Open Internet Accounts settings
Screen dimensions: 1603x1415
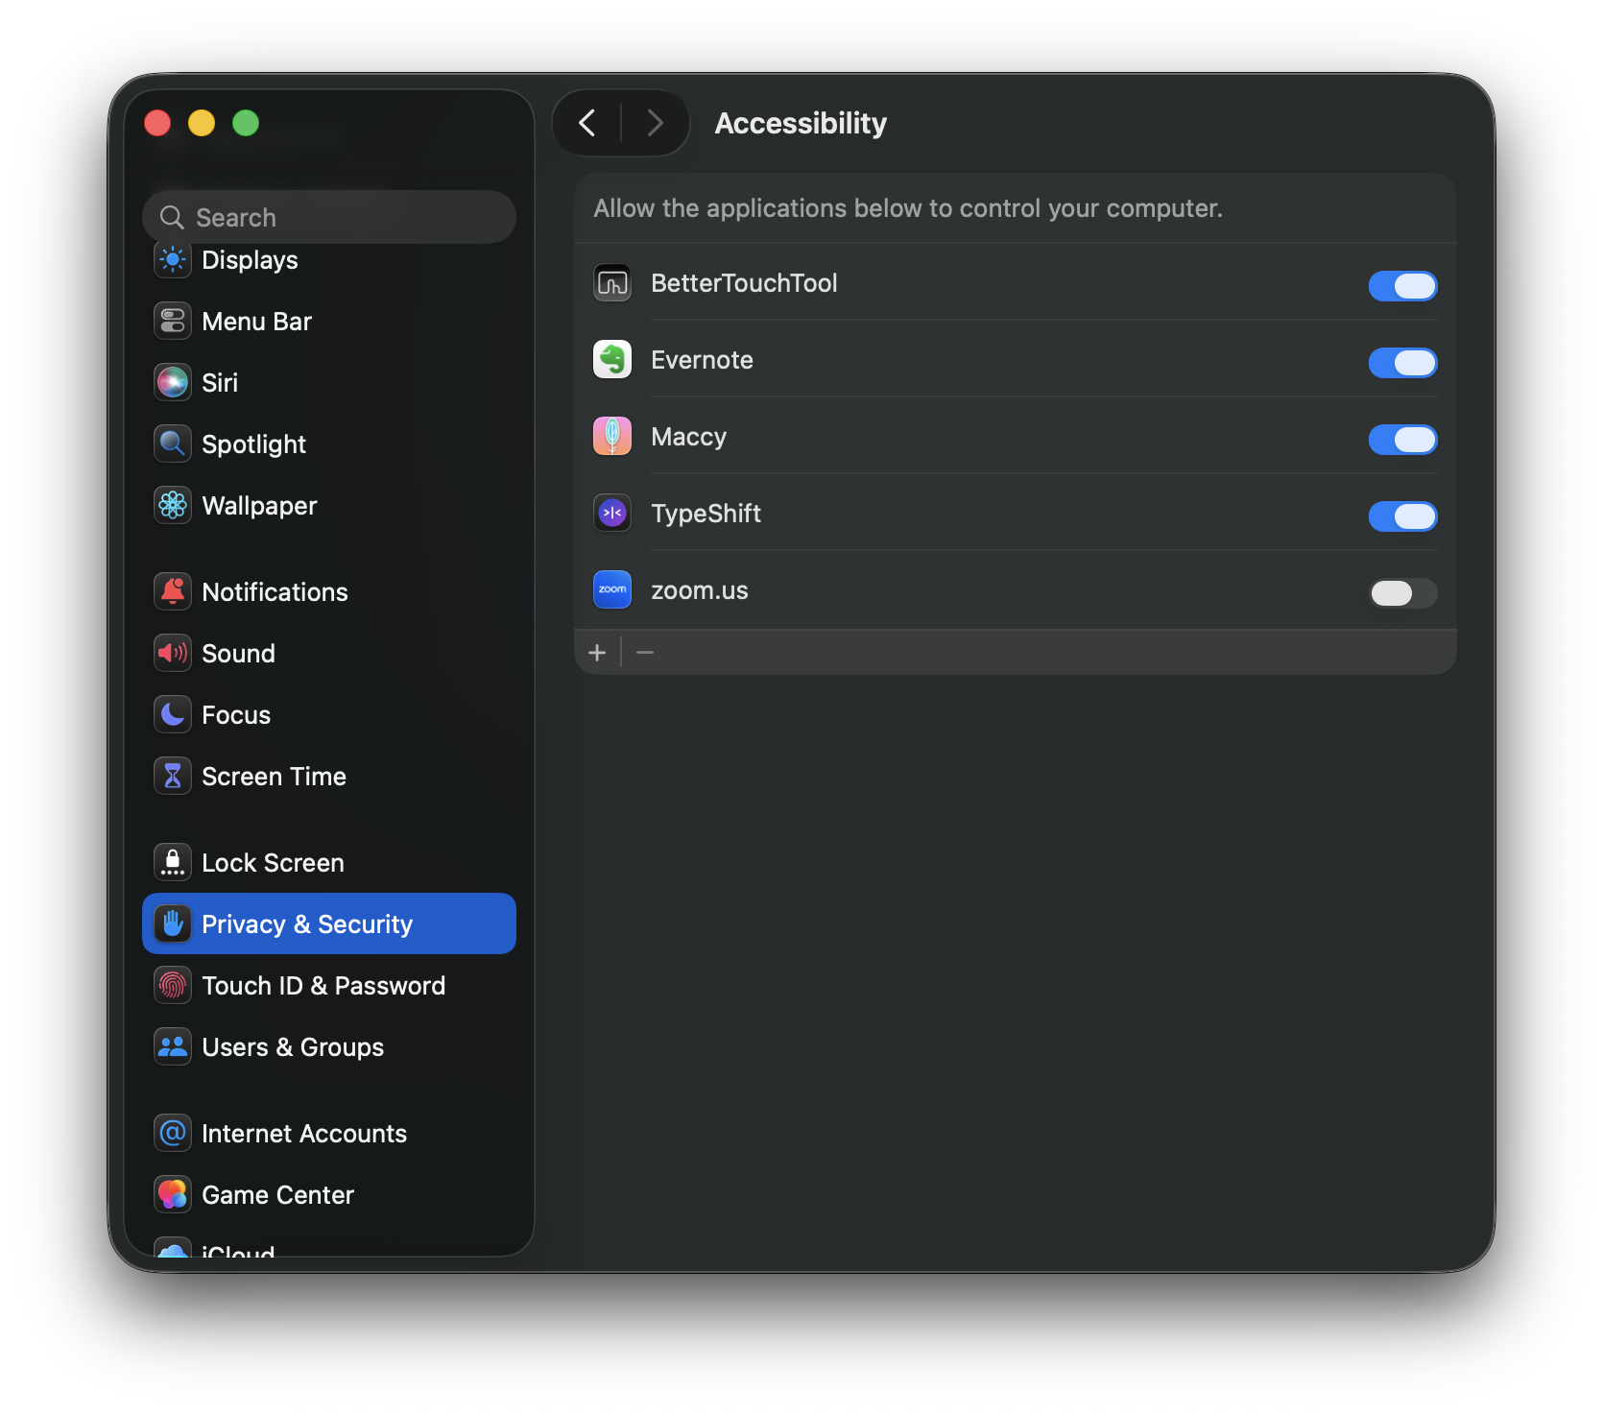(x=329, y=1134)
